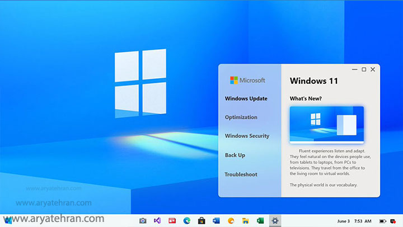The image size is (403, 227).
Task: Open the clock showing 7:53 AM
Action: click(363, 221)
